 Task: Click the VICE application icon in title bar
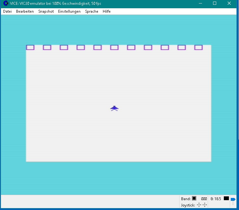coord(6,3)
